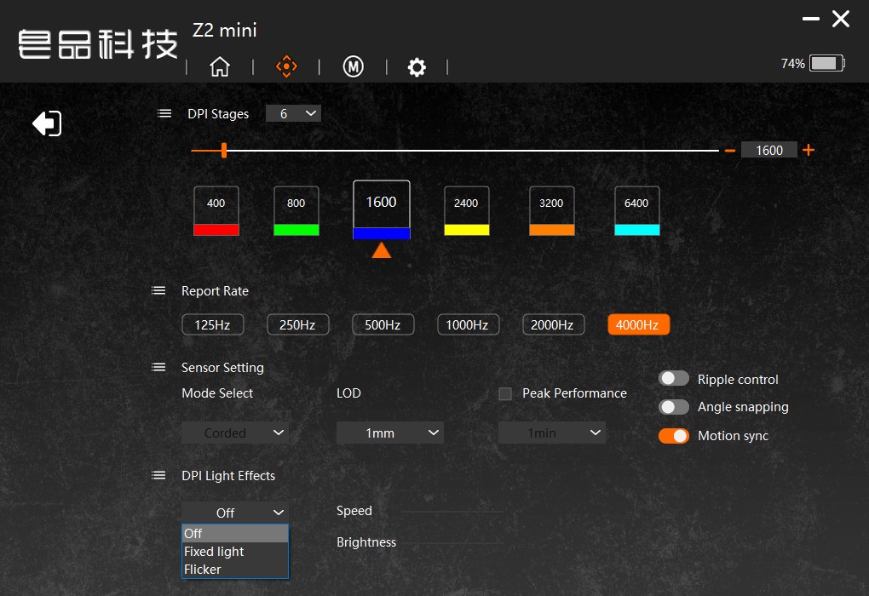
Task: Click the green color swatch under 800
Action: pyautogui.click(x=296, y=230)
